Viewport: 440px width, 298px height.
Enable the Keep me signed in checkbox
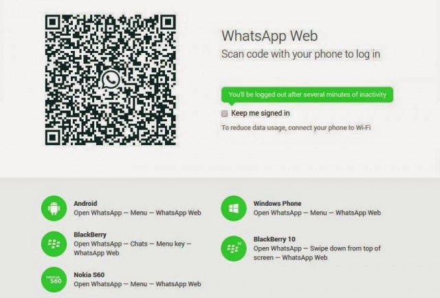pyautogui.click(x=225, y=114)
